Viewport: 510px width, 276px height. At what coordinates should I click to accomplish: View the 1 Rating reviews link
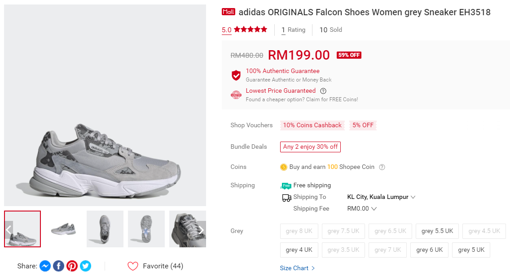pyautogui.click(x=293, y=30)
